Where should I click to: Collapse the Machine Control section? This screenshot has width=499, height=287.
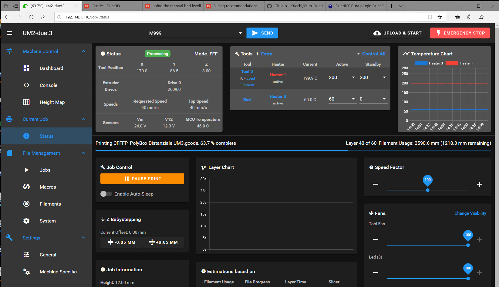coord(83,51)
